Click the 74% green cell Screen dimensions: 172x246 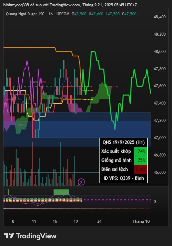141,151
